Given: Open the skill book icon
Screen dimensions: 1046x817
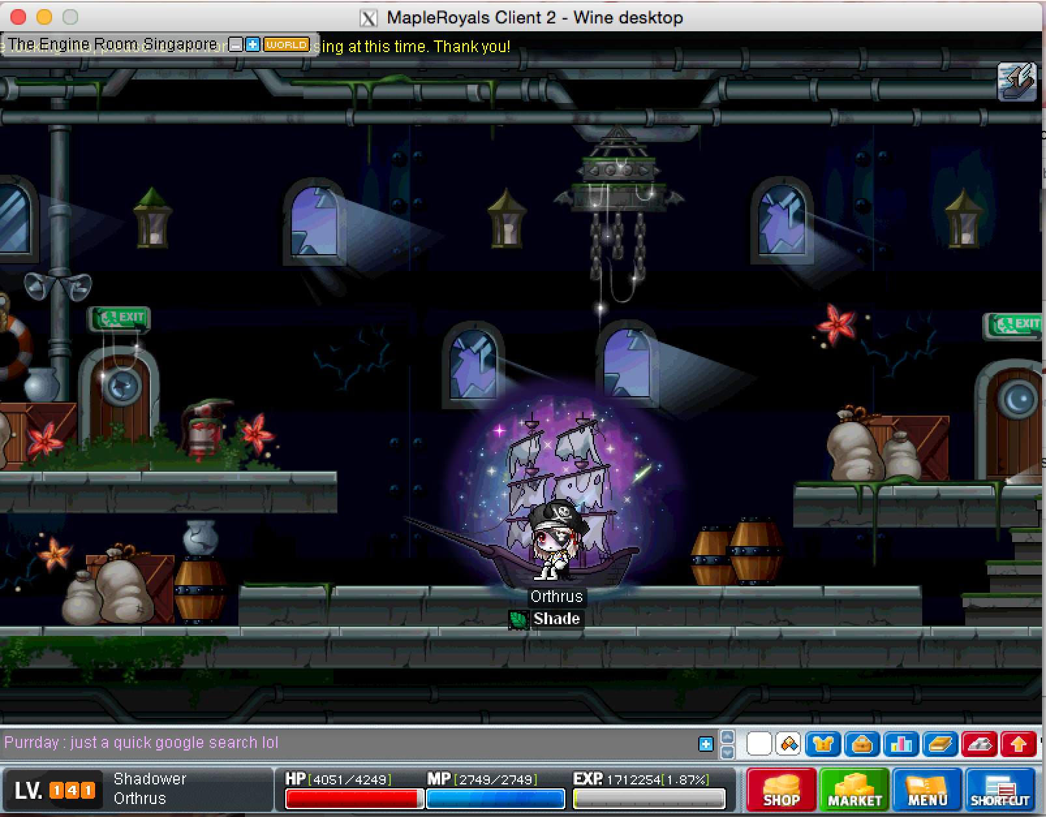Looking at the screenshot, I should coord(940,743).
